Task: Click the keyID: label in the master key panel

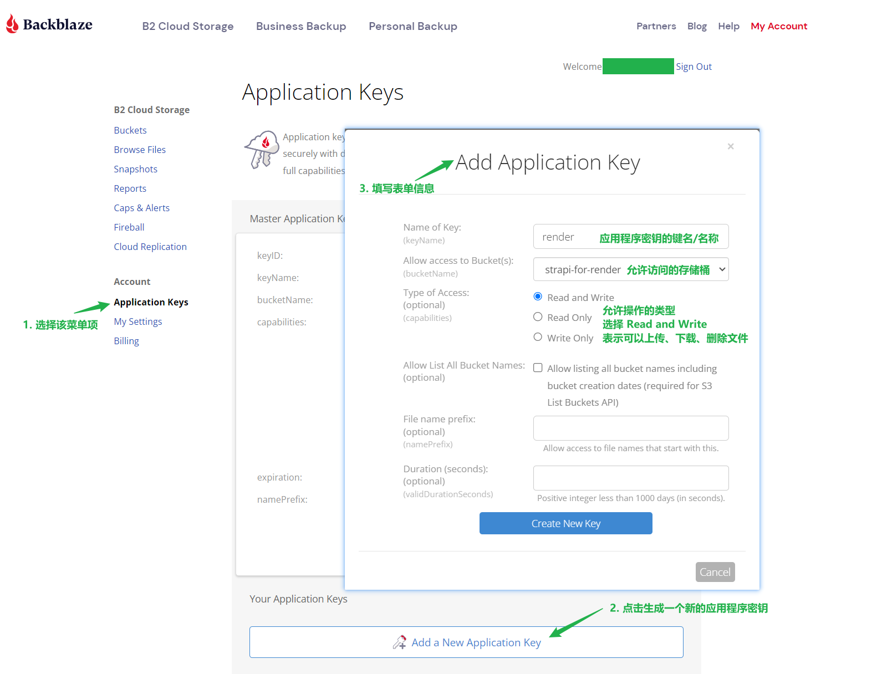Action: (270, 256)
